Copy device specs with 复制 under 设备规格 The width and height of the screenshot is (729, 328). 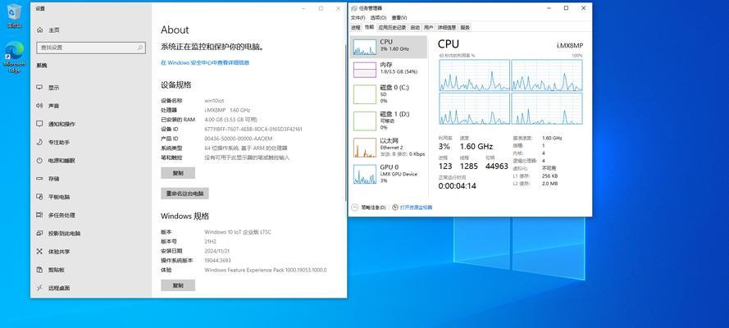click(178, 173)
